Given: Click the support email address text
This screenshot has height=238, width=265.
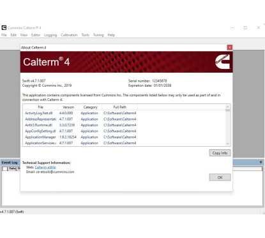Looking at the screenshot, I should [x=55, y=172].
